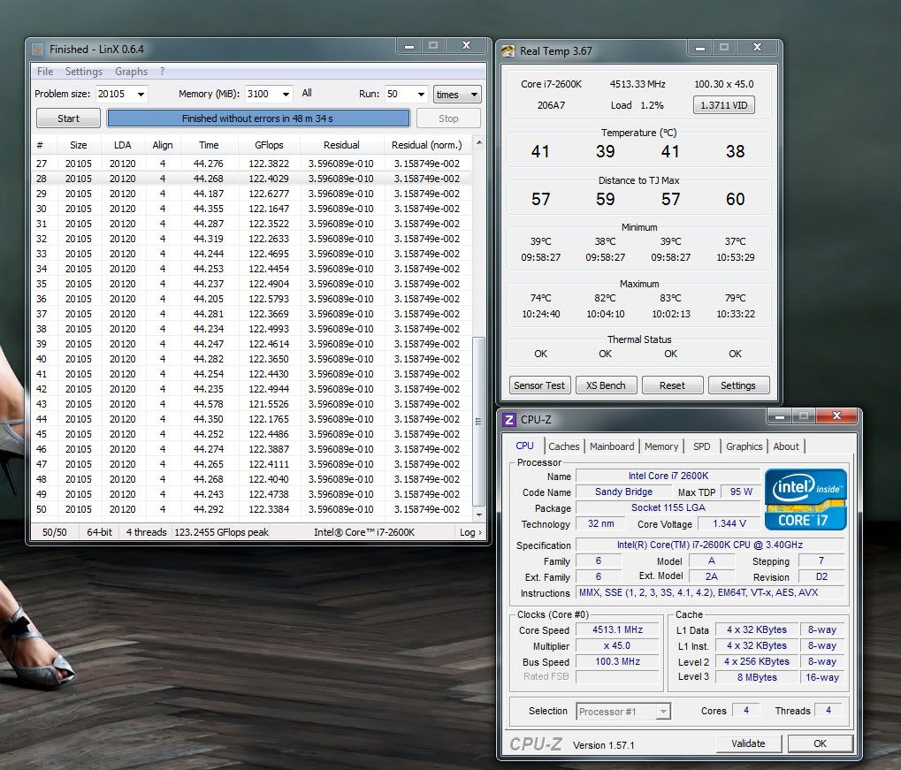The image size is (901, 770).
Task: Click the OK button in CPU-Z
Action: click(x=820, y=743)
